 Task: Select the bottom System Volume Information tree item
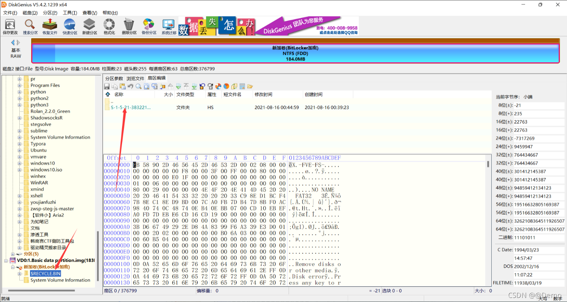point(60,280)
